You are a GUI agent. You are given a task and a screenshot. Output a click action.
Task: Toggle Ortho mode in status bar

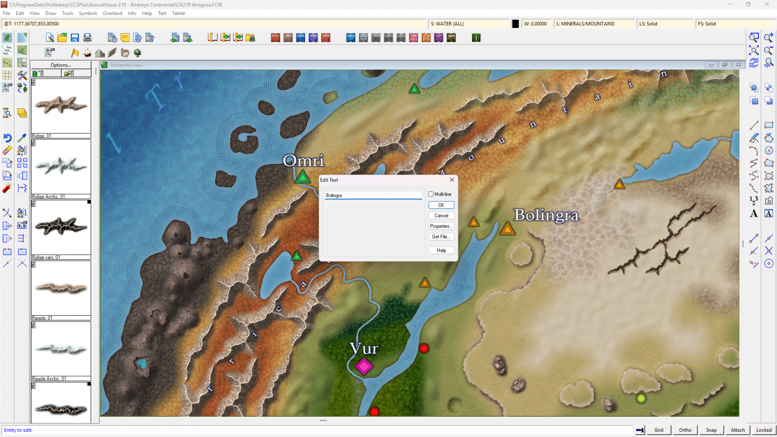tap(685, 430)
